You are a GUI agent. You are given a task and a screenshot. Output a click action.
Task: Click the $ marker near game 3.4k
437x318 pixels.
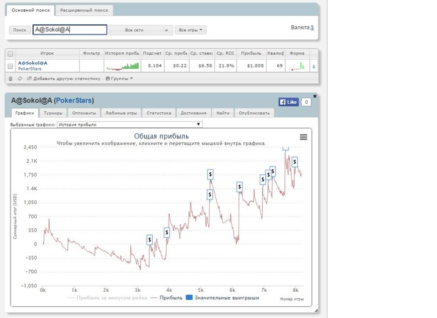pyautogui.click(x=150, y=239)
